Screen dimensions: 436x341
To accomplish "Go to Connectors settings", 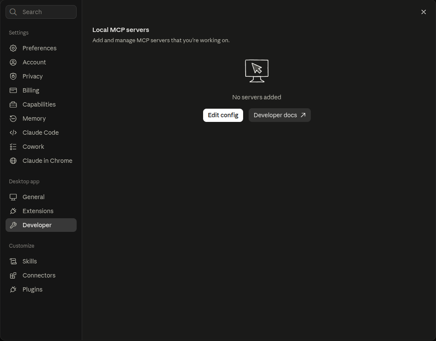I will tap(41, 275).
